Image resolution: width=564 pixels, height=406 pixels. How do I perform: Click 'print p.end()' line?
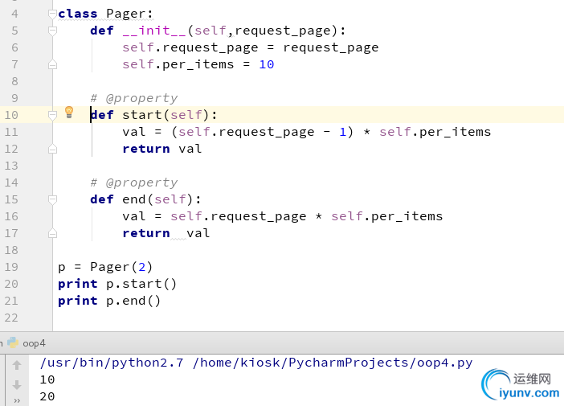pos(109,301)
